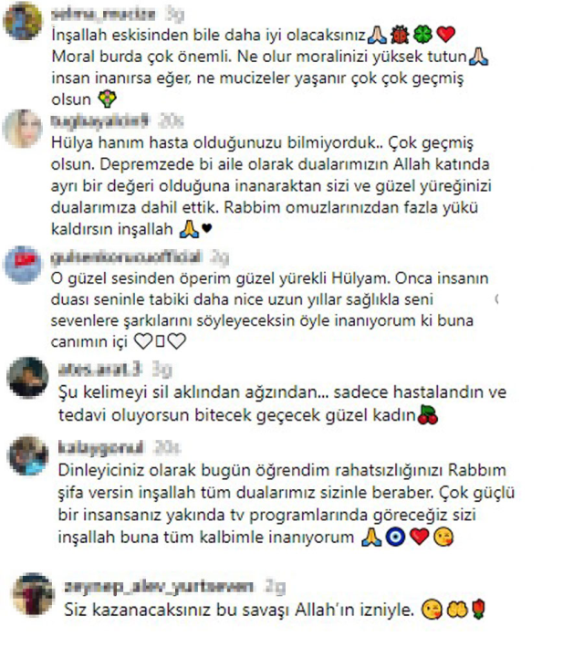Image resolution: width=584 pixels, height=647 pixels.
Task: Open username on the 'Siz kazanacaksınız' comment
Action: (x=159, y=587)
